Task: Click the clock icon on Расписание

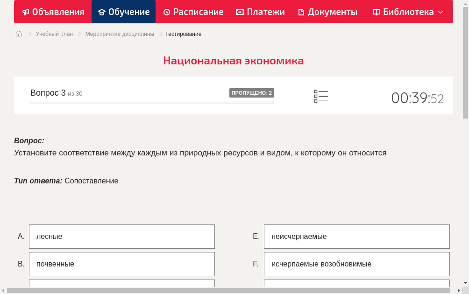Action: click(x=167, y=12)
